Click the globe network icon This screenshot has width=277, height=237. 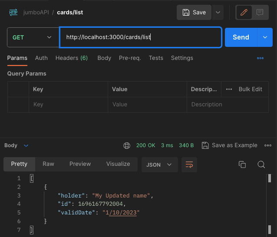pos(127,145)
